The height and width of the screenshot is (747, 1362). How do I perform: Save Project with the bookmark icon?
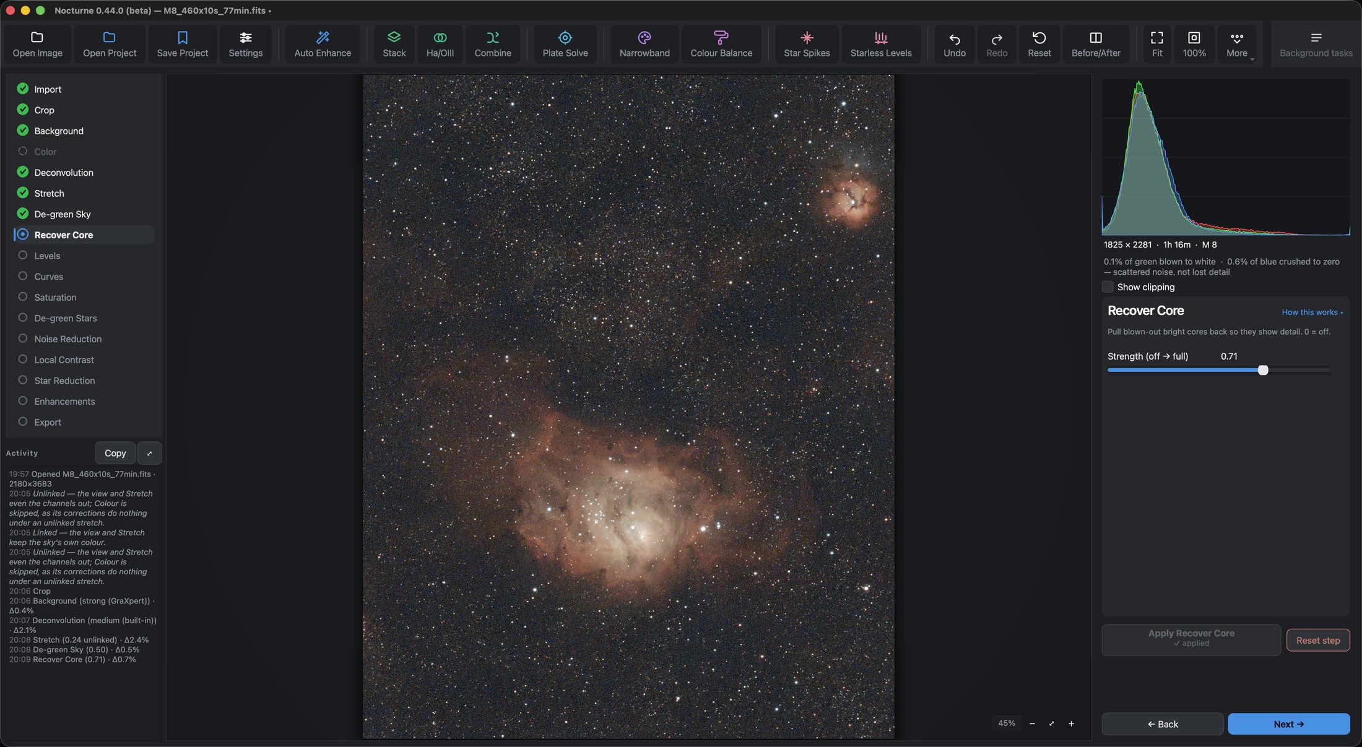[x=182, y=44]
